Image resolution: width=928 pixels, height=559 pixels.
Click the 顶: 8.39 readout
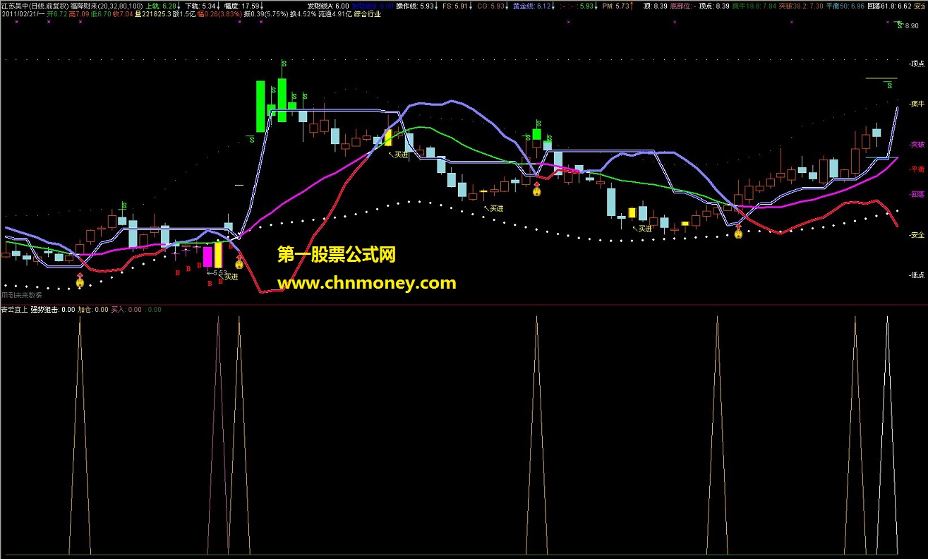(x=655, y=5)
